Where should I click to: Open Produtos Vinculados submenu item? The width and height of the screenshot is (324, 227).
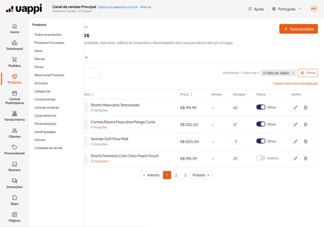click(x=49, y=43)
